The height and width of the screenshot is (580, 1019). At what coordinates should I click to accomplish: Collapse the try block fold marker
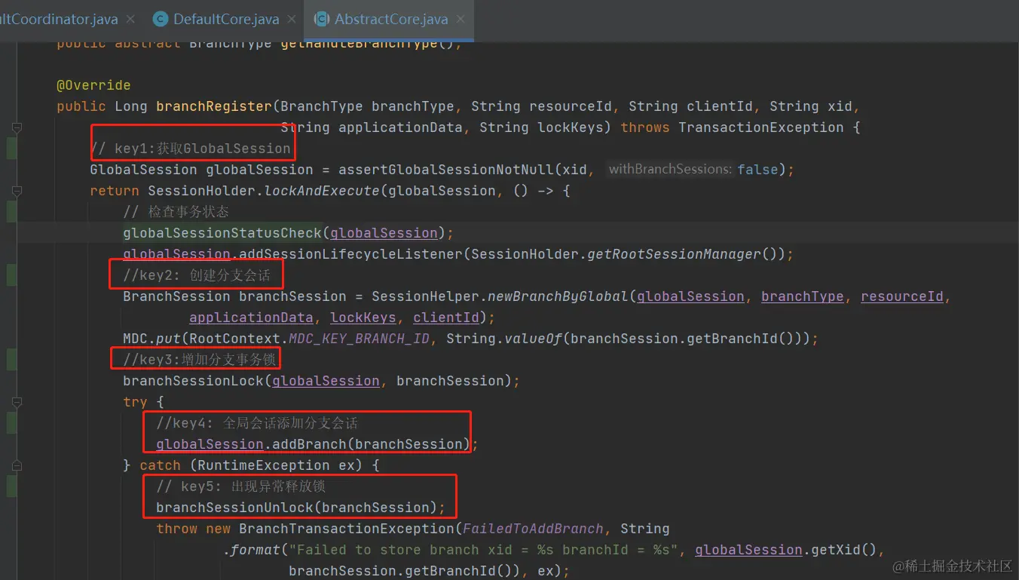17,402
